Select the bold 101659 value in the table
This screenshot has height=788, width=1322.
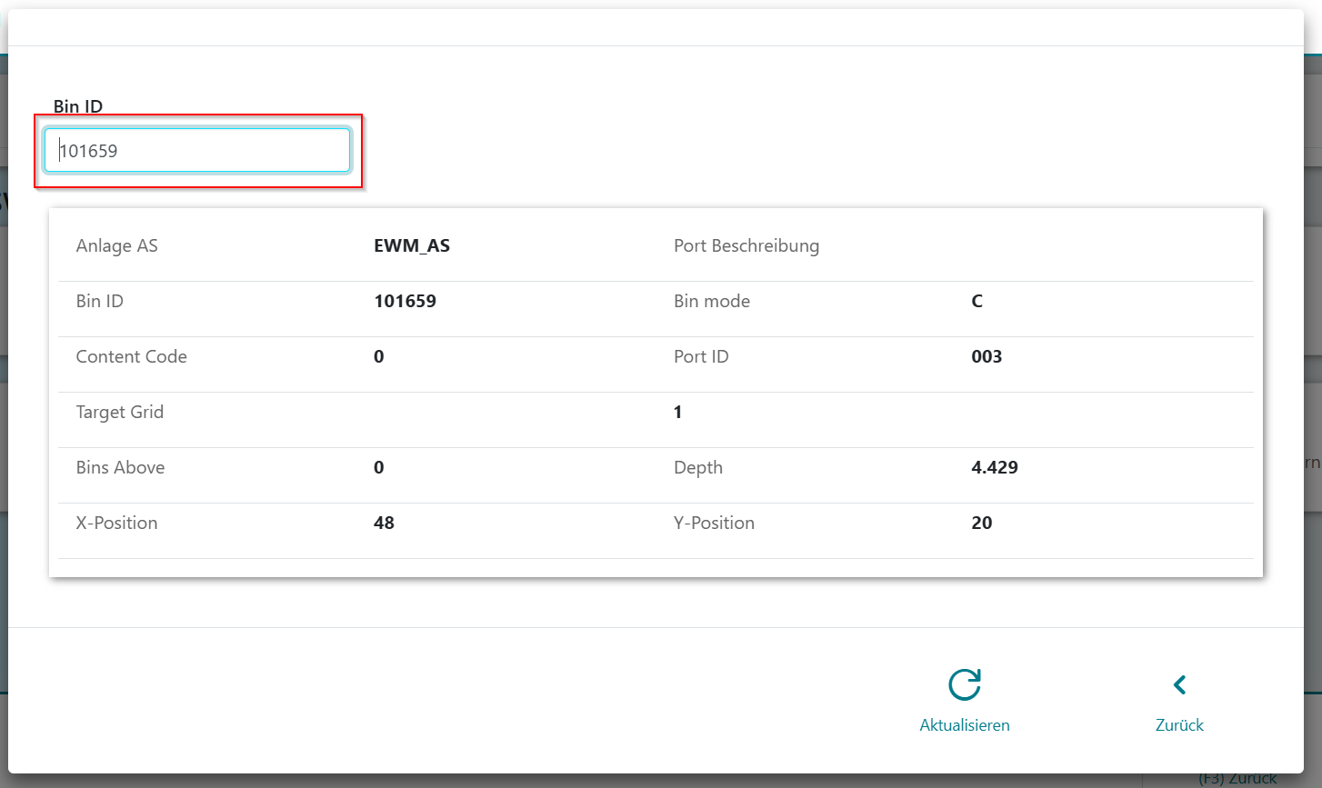click(x=405, y=302)
